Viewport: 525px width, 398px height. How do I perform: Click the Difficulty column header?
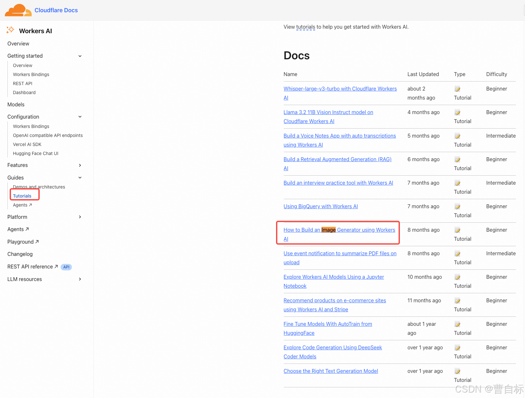click(497, 74)
